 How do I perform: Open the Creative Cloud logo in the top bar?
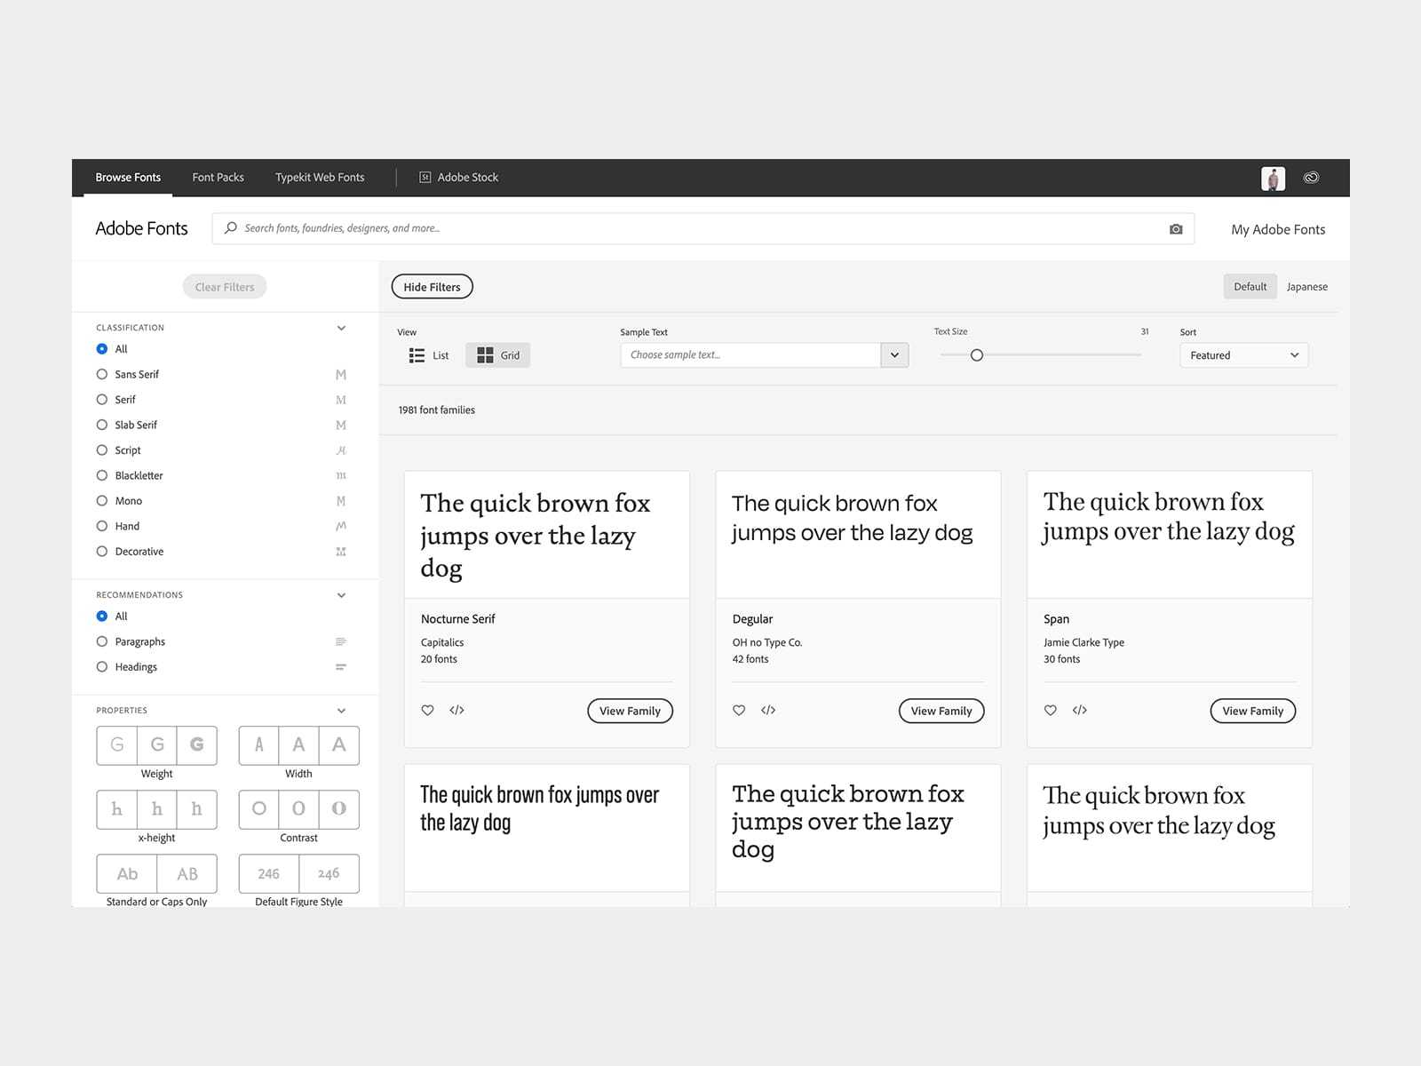point(1312,177)
